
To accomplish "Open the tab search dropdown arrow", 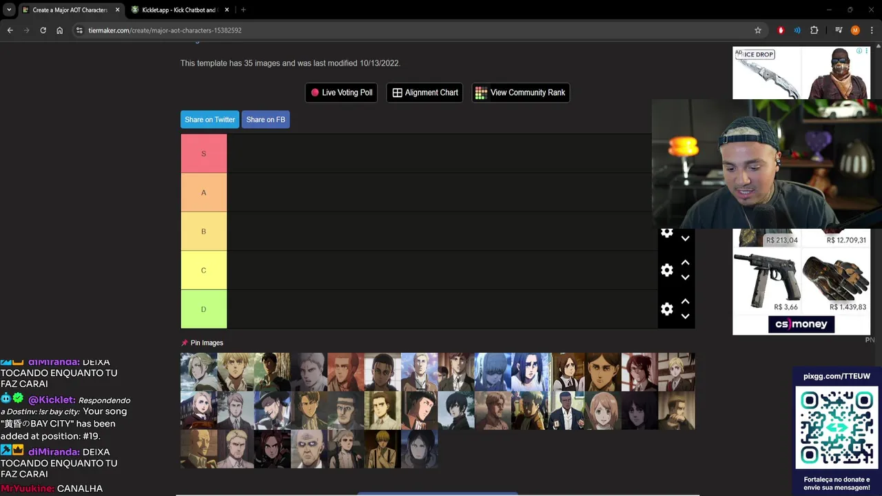I will [x=9, y=10].
